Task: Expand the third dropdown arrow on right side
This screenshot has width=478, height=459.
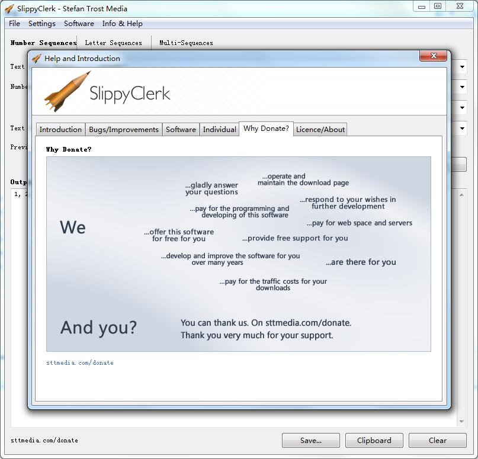Action: 462,108
